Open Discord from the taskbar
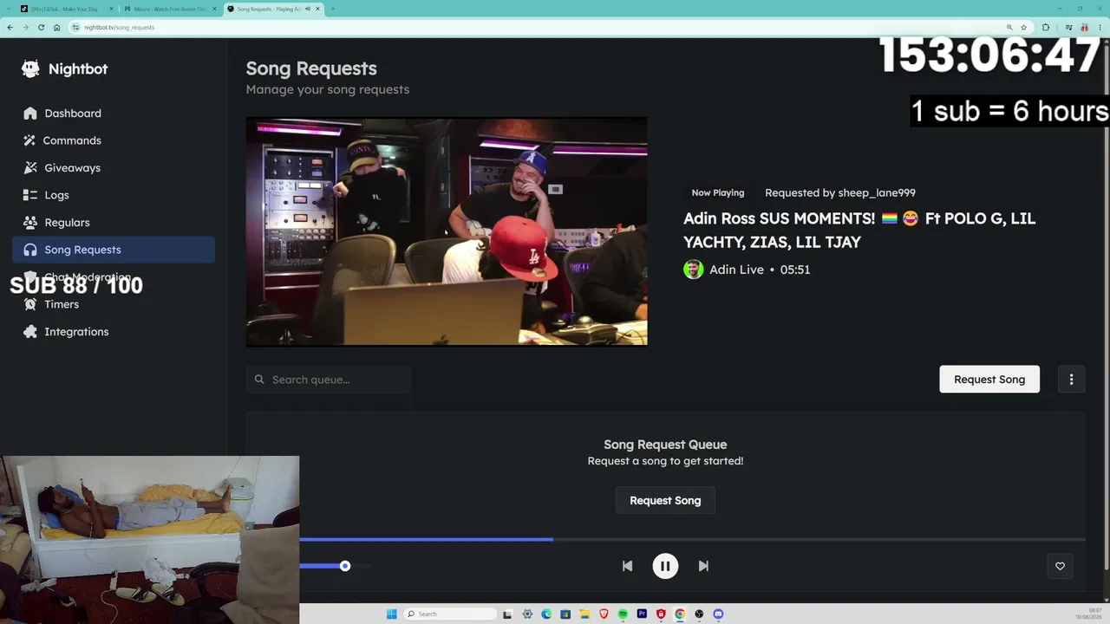This screenshot has width=1110, height=624. click(x=718, y=614)
